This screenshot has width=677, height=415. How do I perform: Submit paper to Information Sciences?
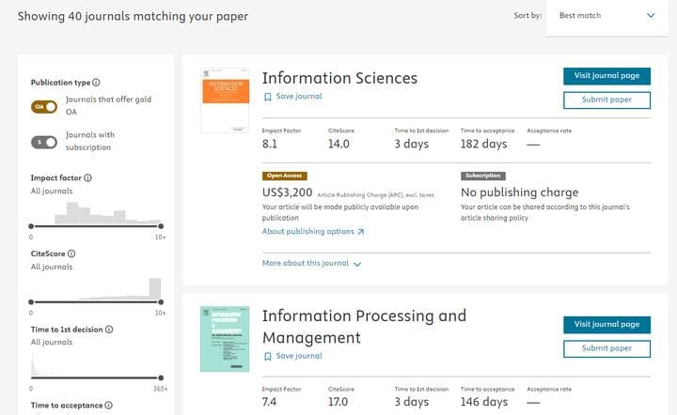pos(606,100)
